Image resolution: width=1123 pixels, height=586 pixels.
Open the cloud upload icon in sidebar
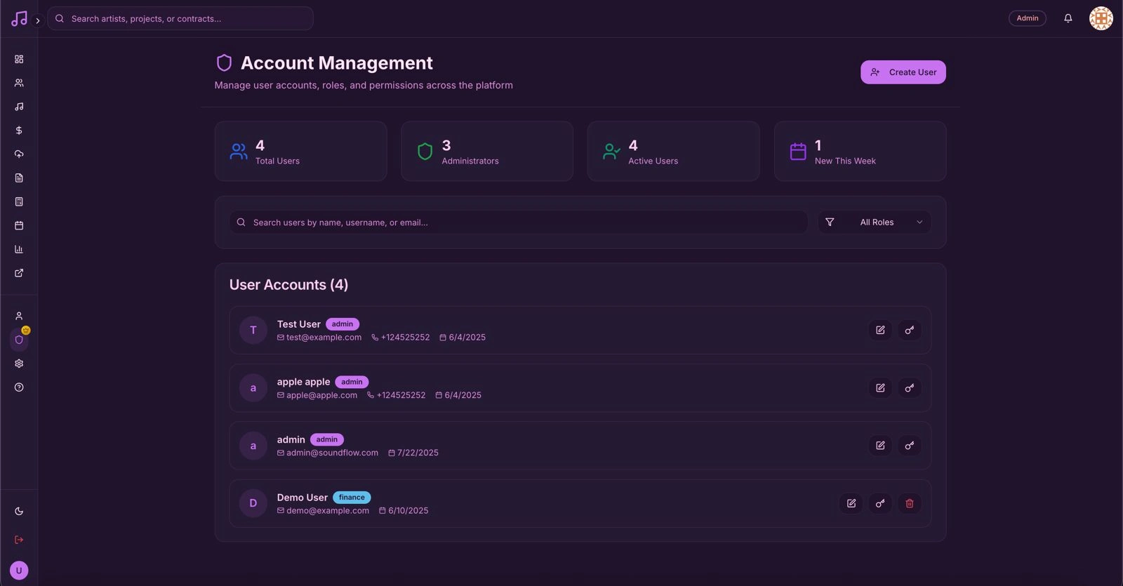coord(19,154)
